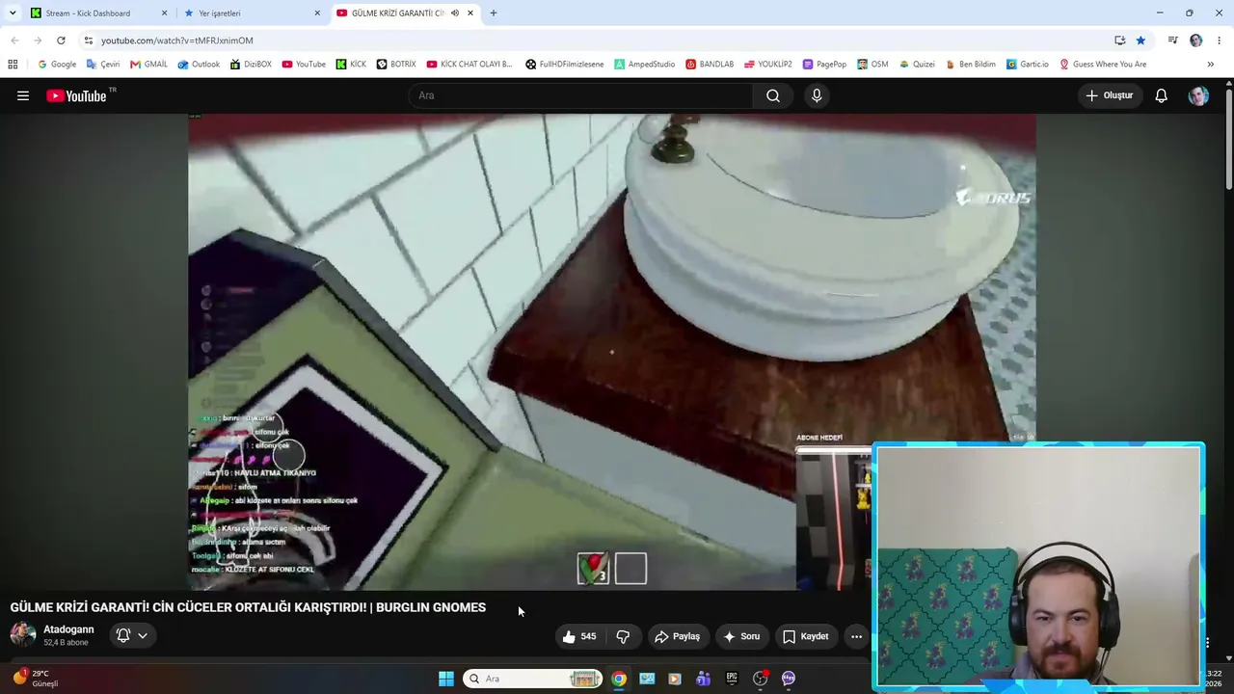Open BOTRİX bookmark
The image size is (1234, 694).
396,65
